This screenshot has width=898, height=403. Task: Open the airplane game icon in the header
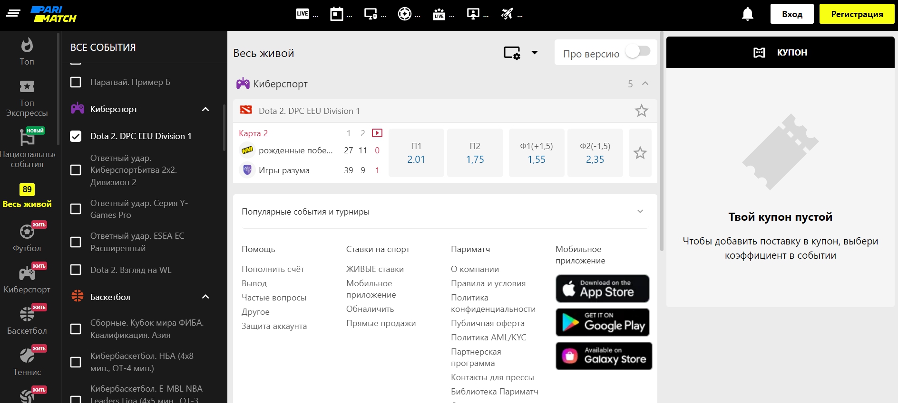tap(507, 14)
